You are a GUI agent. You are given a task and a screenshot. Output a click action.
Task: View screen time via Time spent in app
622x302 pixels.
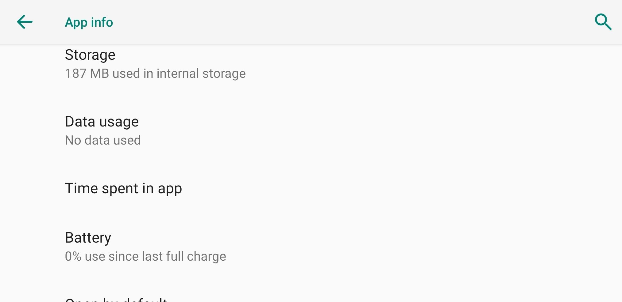coord(123,188)
